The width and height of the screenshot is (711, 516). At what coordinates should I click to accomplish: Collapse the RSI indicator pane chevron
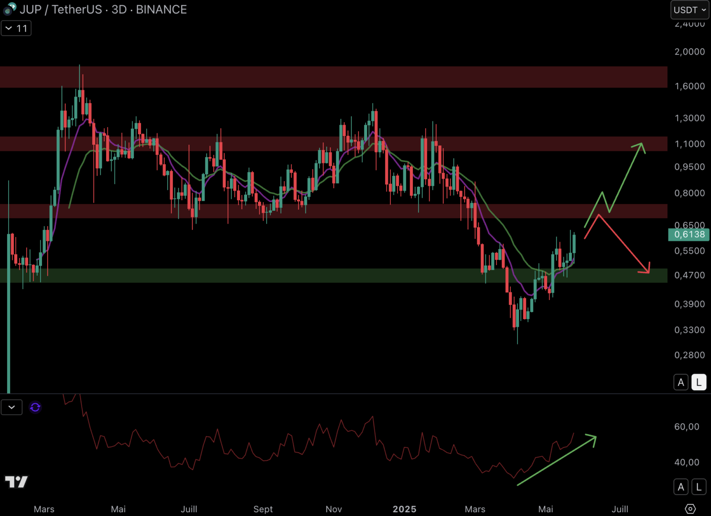pyautogui.click(x=11, y=407)
